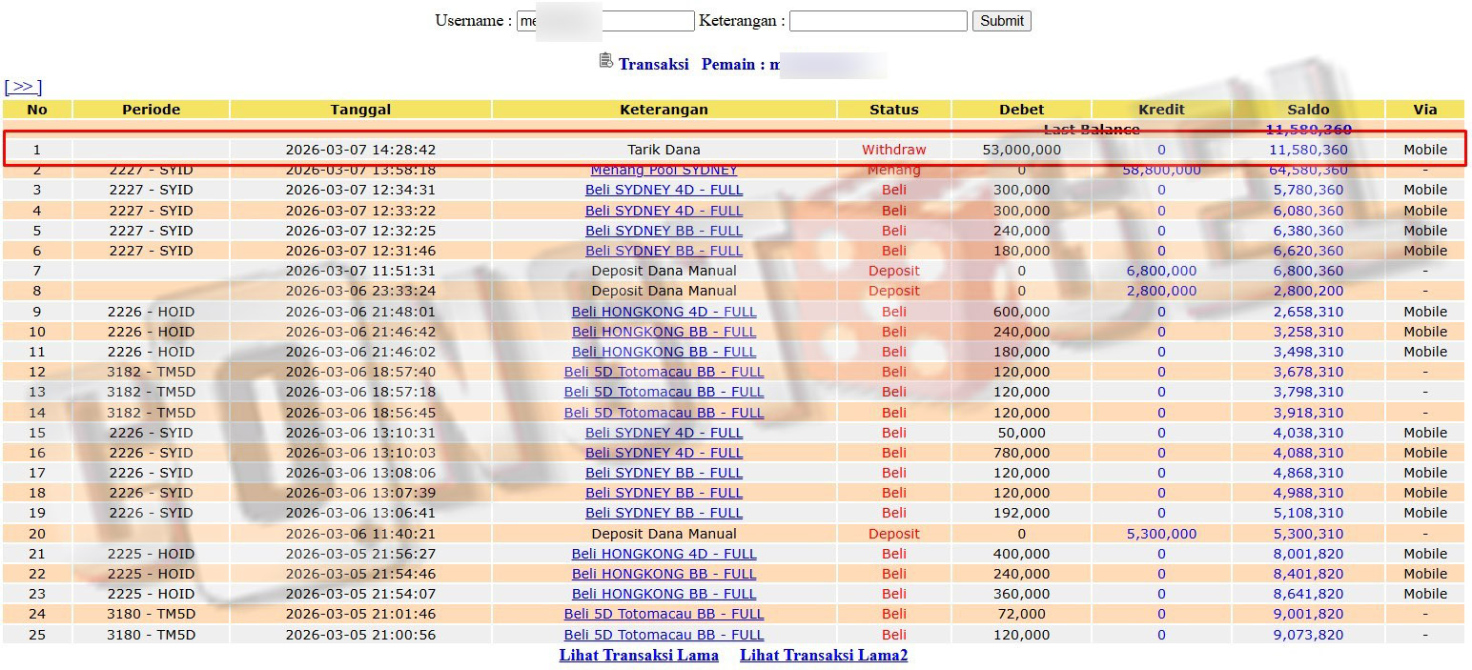
Task: Open Beli HONGKONG BB - FULL in row 11
Action: 664,352
